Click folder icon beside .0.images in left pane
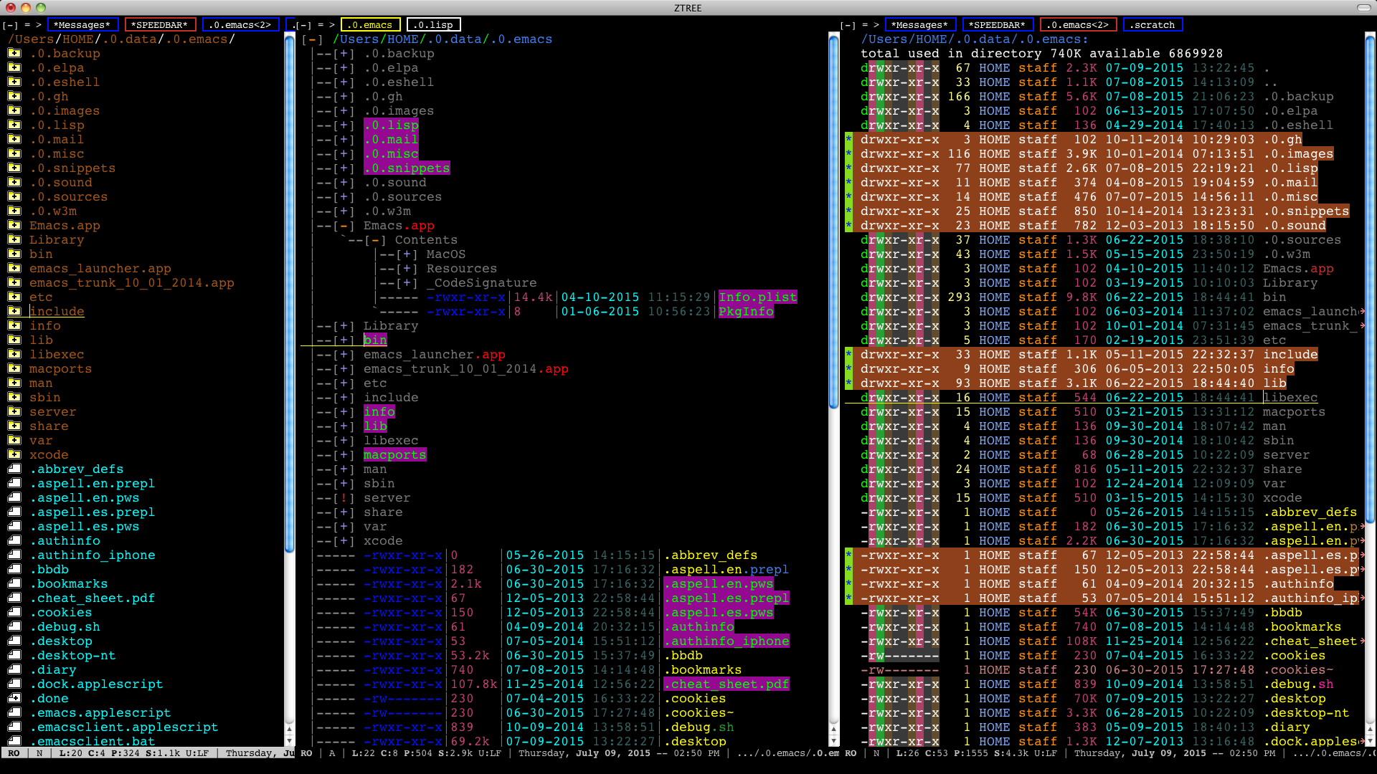 tap(14, 110)
